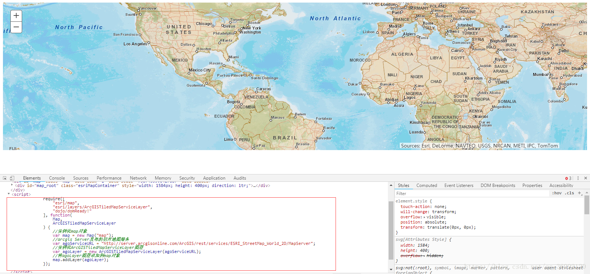
Task: Expand the overflow visible shorthand property
Action: point(424,217)
